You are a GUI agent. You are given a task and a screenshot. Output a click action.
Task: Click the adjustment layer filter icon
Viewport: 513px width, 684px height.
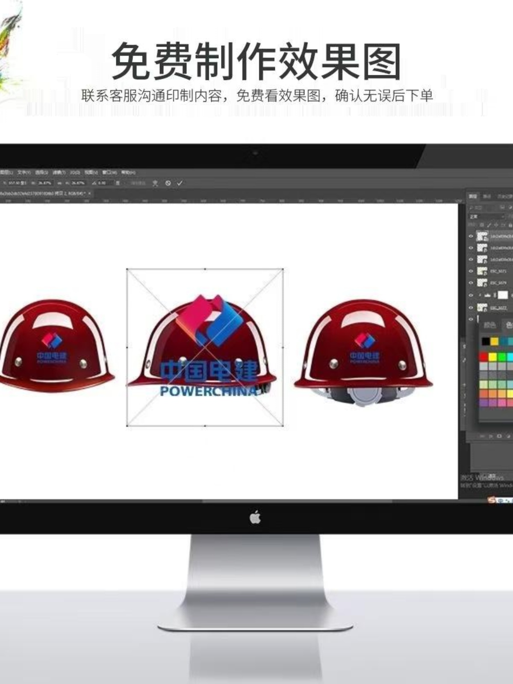click(510, 208)
